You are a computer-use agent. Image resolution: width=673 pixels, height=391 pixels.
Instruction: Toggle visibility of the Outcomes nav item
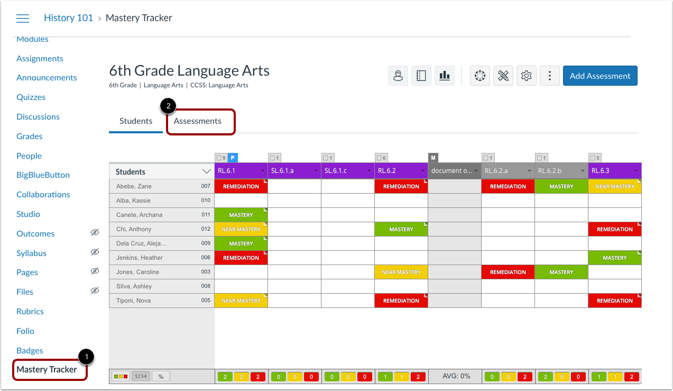click(95, 232)
